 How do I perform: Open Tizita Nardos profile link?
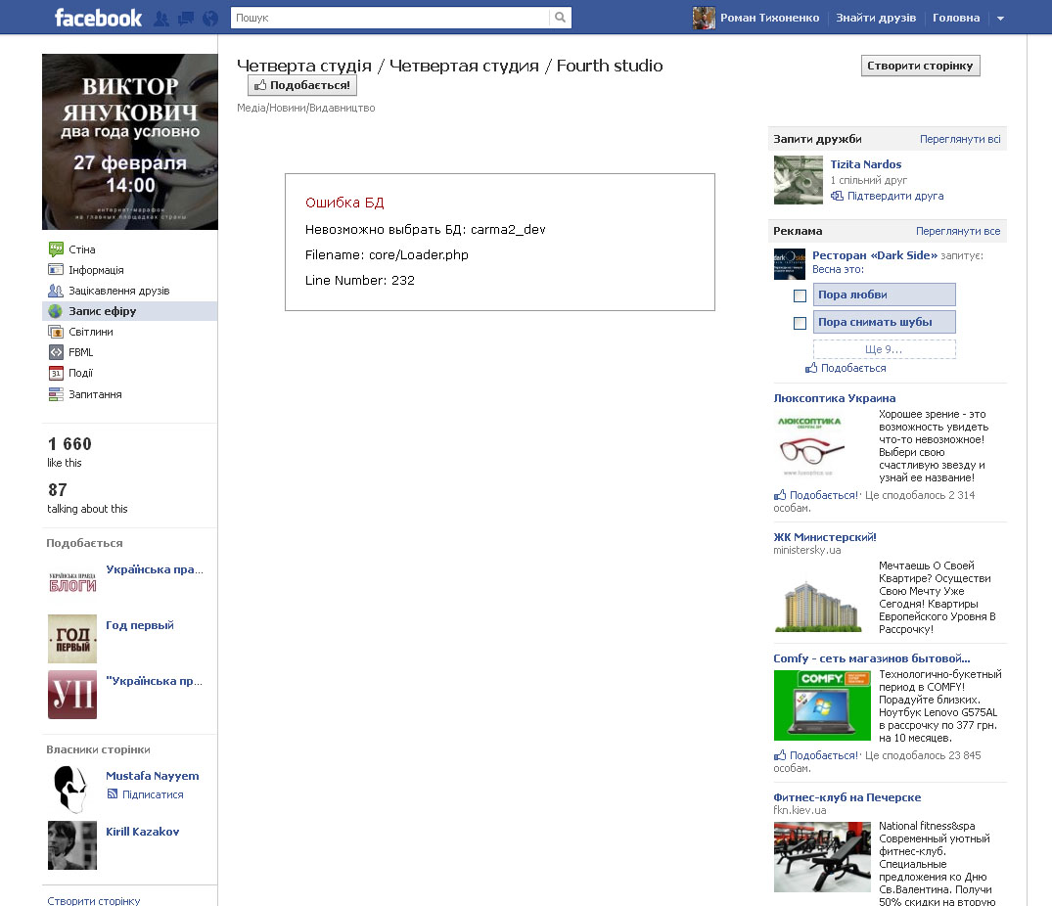865,164
